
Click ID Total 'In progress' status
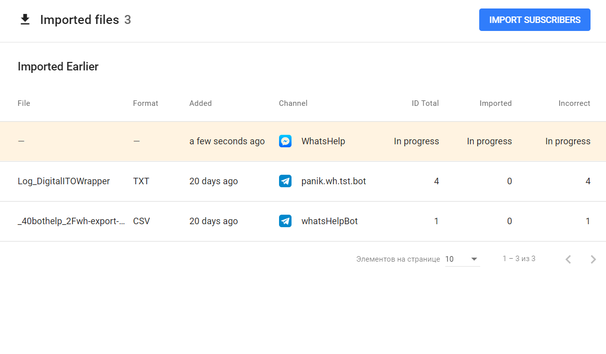(x=416, y=141)
